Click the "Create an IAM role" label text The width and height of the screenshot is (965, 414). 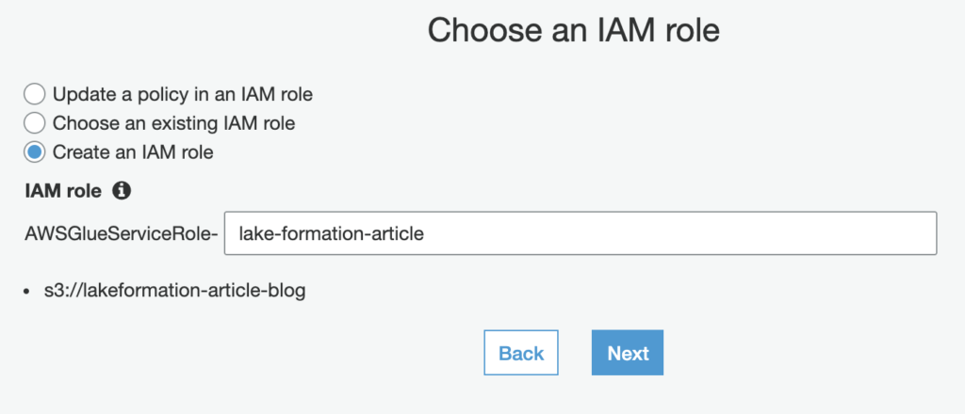coord(133,152)
